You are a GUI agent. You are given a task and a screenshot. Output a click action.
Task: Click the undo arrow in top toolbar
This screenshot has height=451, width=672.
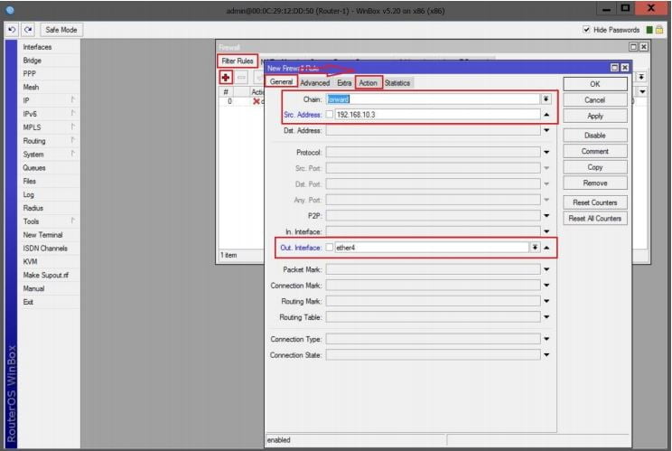tap(12, 30)
